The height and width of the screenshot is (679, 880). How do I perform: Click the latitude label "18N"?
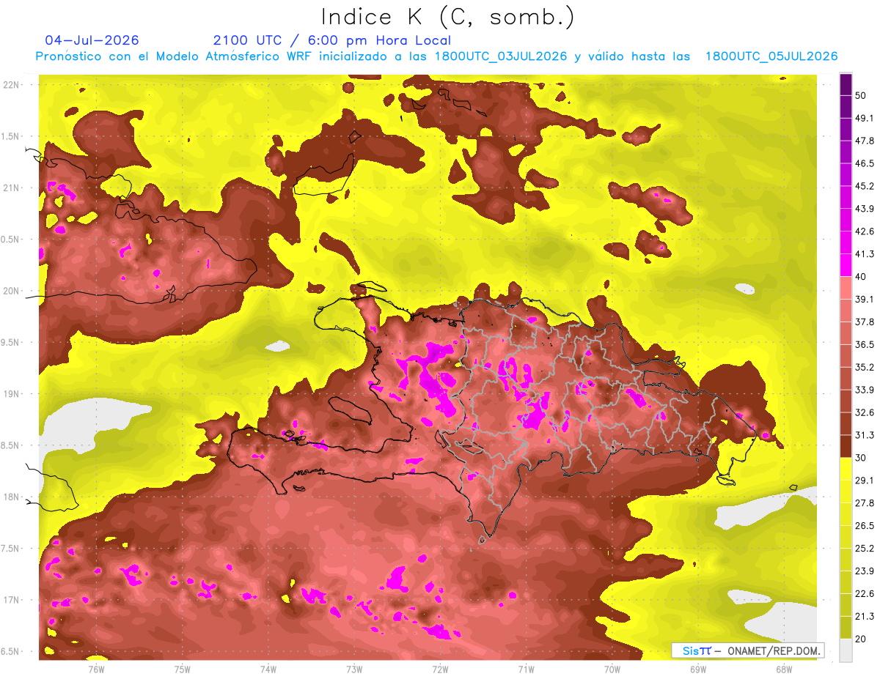coord(12,497)
